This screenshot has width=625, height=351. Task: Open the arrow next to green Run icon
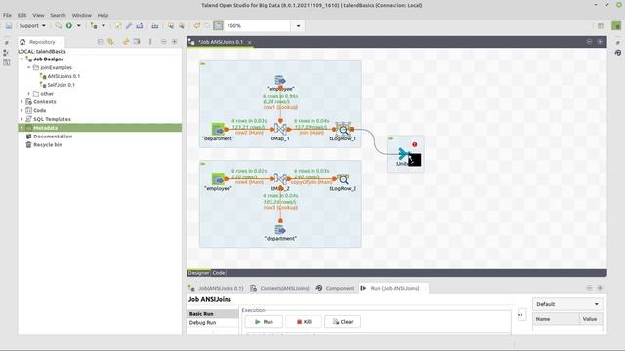(78, 26)
